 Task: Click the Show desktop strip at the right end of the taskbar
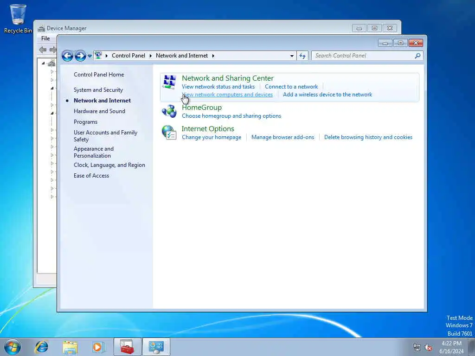click(472, 347)
